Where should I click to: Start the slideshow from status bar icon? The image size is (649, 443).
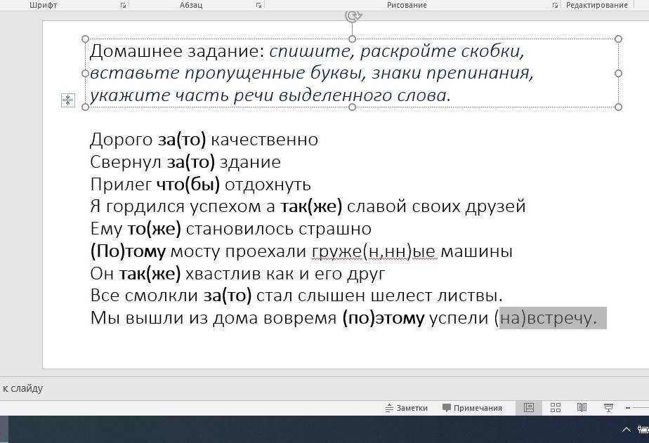click(608, 408)
